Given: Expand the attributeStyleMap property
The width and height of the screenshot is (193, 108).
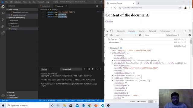Looking at the screenshot, I should [x=112, y=61].
